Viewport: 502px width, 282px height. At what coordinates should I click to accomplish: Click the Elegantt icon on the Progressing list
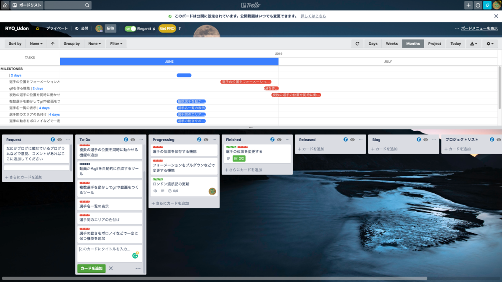tap(199, 140)
